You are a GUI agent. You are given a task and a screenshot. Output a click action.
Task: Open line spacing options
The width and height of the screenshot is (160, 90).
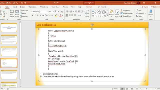coord(82,11)
